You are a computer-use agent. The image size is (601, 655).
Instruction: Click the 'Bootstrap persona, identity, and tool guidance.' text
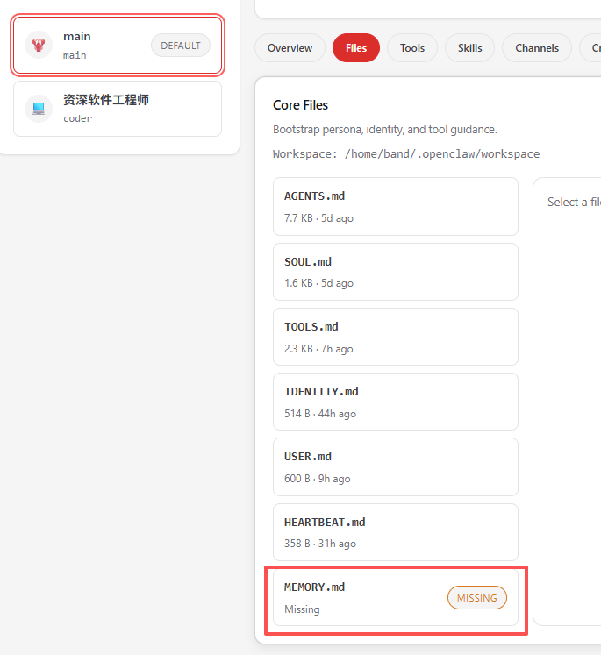[x=385, y=130]
